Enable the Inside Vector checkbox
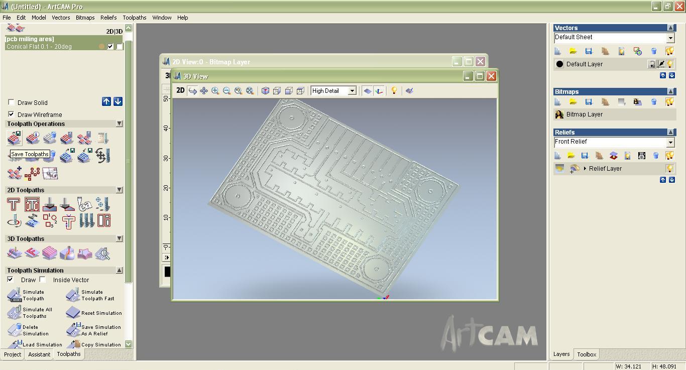 pyautogui.click(x=43, y=280)
